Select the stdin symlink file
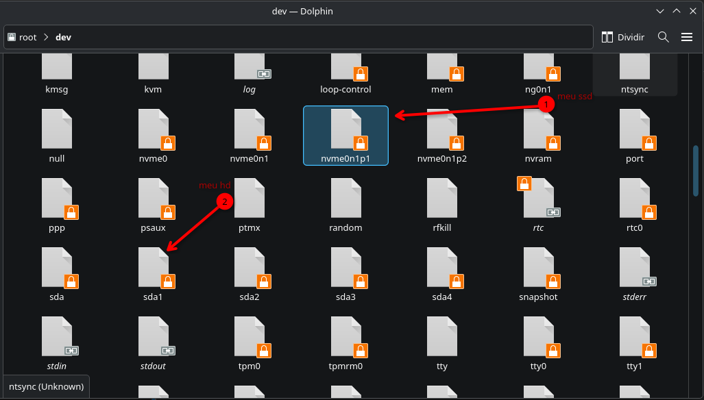 pos(57,343)
